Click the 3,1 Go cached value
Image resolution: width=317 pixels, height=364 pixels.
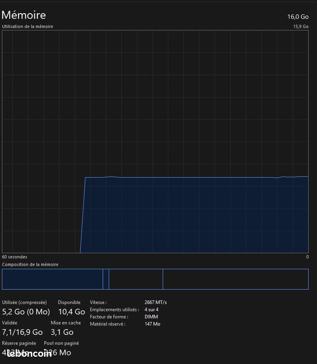coord(62,332)
